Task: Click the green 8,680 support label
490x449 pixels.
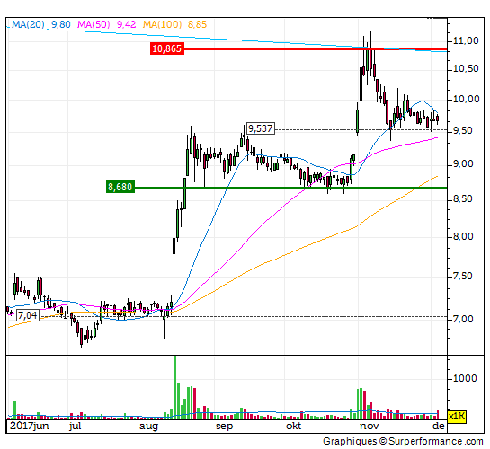Action: click(120, 187)
